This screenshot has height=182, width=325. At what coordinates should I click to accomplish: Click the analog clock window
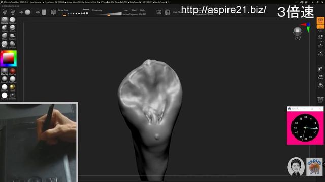(x=305, y=125)
